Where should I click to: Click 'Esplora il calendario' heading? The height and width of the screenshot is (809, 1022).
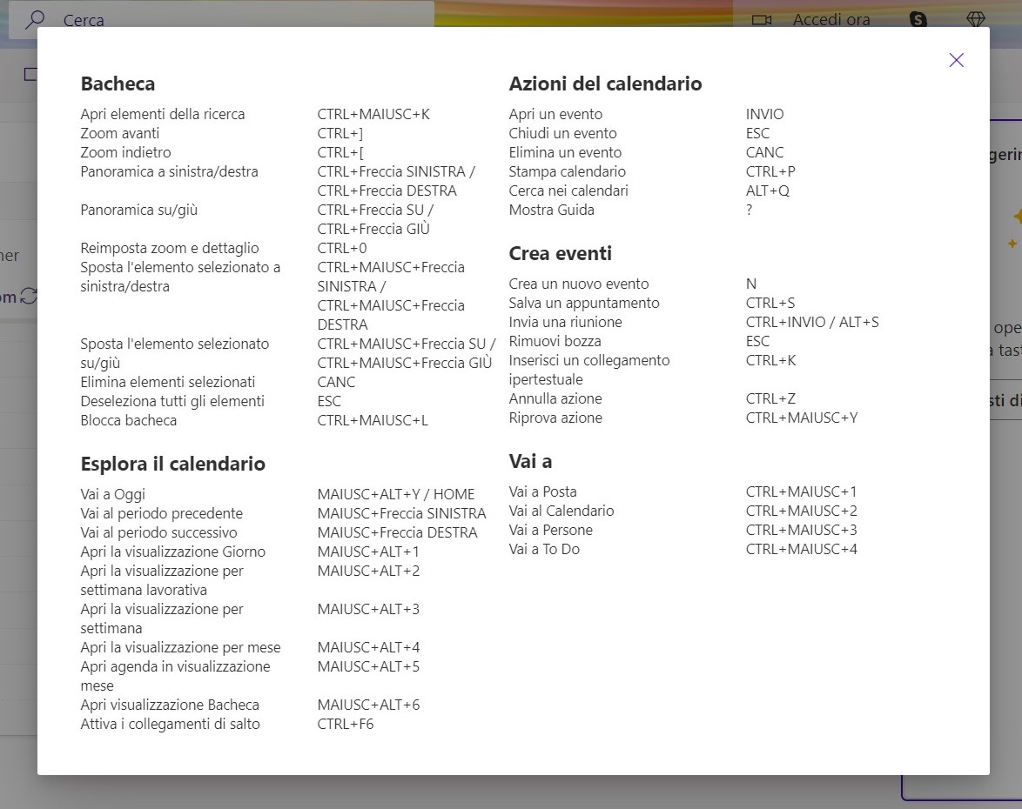point(172,464)
